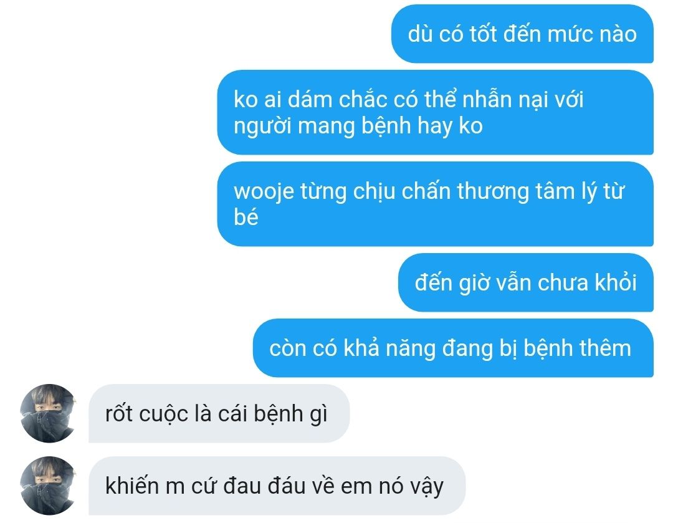Screen dimensions: 673x523
Task: Click the 'đến giờ vẫn chưa khỏi' bubble
Action: [x=526, y=282]
